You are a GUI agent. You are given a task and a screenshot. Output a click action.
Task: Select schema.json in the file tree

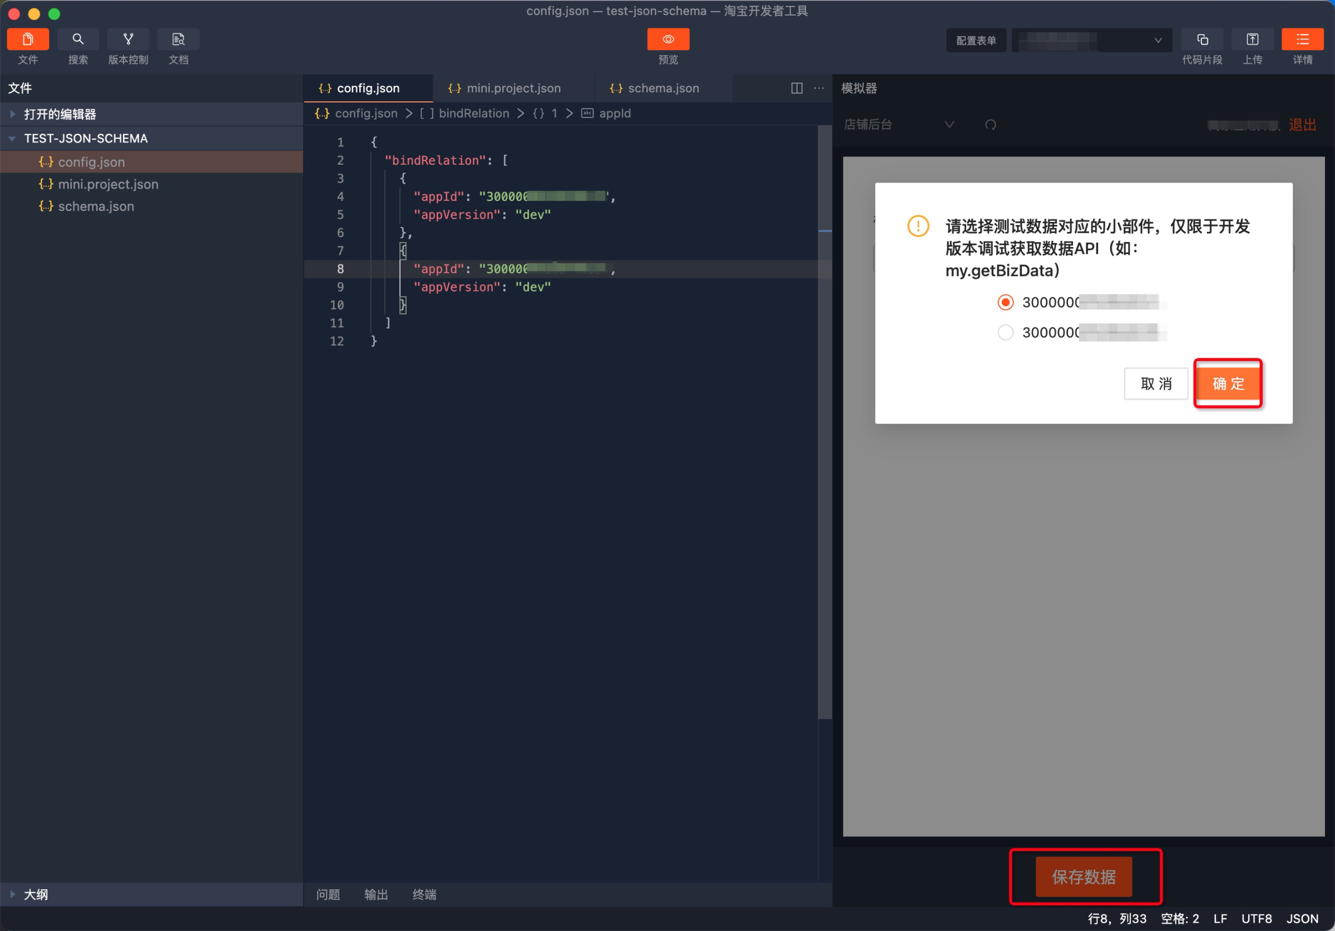pyautogui.click(x=151, y=206)
